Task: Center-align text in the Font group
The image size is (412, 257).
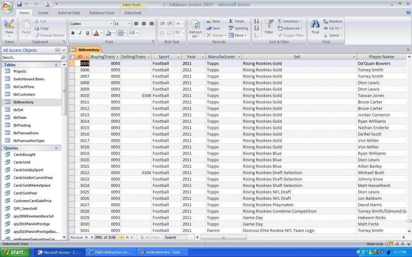Action: coord(144,24)
